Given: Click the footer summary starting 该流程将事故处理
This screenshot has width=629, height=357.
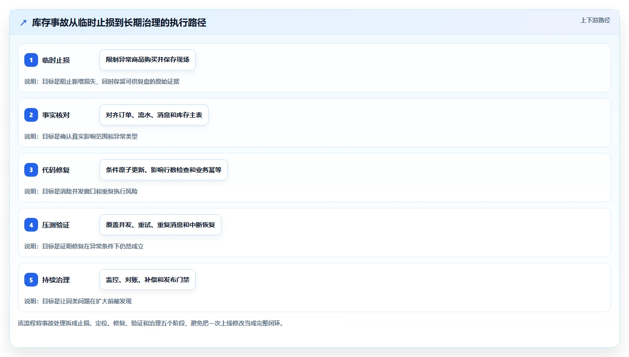Looking at the screenshot, I should click(x=151, y=323).
